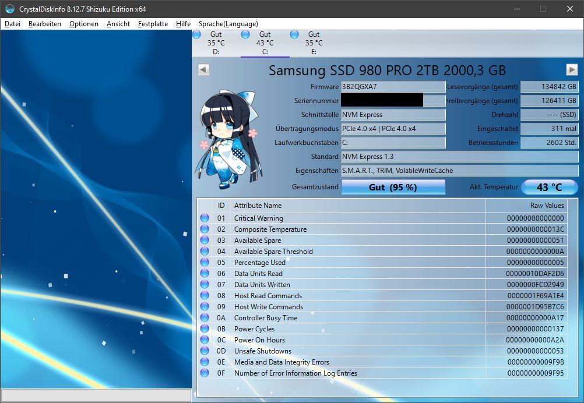Click the Samsung SSD 980 PRO 2TB title

pyautogui.click(x=388, y=70)
